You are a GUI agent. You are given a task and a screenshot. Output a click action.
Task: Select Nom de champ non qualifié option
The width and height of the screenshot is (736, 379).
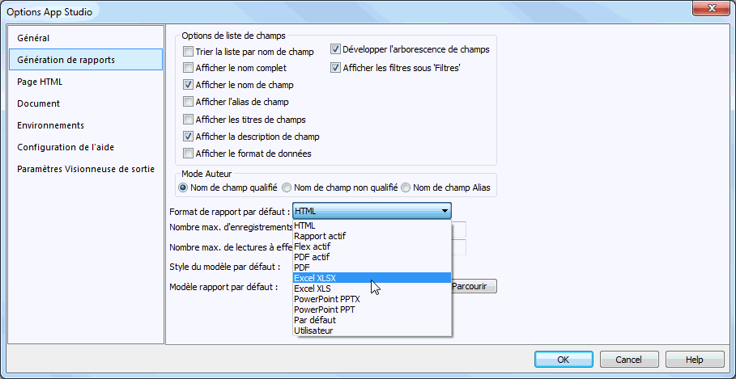pos(287,187)
